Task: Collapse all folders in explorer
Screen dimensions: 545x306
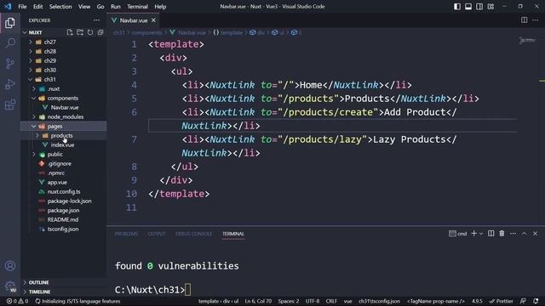Action: [100, 32]
